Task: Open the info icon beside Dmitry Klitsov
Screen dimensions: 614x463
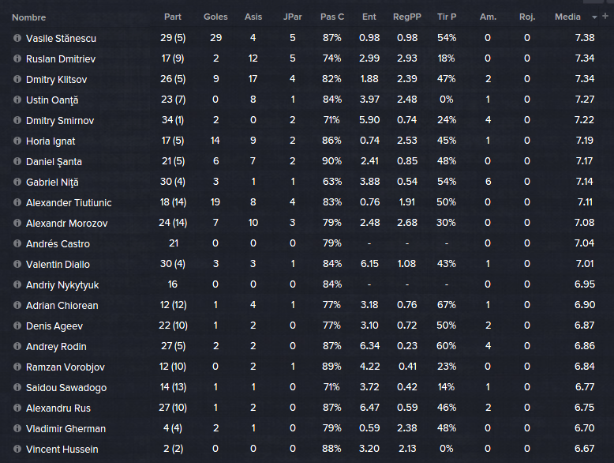Action: [x=17, y=79]
